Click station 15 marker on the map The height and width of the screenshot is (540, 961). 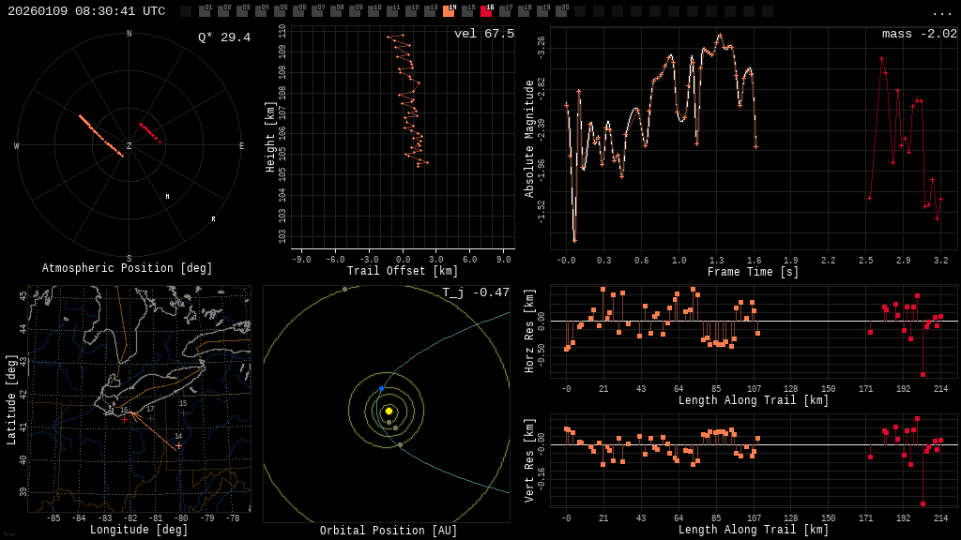pos(182,411)
